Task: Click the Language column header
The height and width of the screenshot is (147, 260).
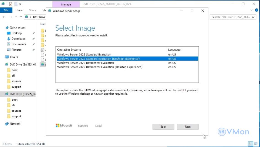Action: click(175, 50)
